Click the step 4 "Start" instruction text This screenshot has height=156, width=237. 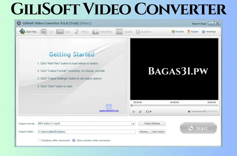[x=55, y=86]
